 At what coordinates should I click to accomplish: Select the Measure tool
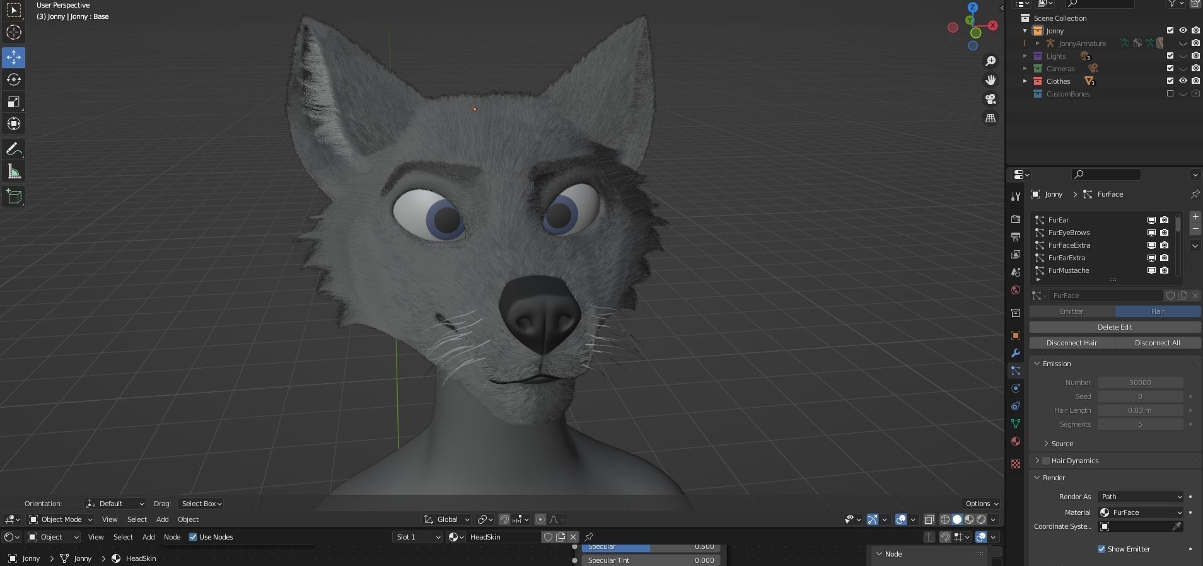click(13, 171)
